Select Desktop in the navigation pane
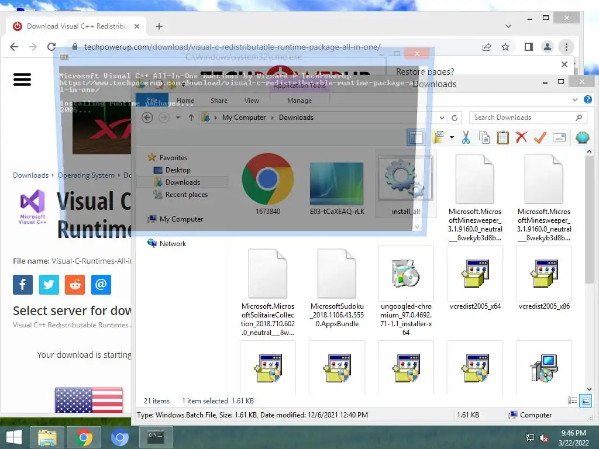 (x=178, y=170)
